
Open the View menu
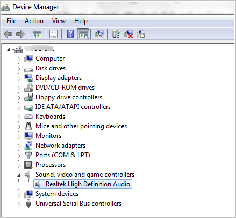click(59, 21)
